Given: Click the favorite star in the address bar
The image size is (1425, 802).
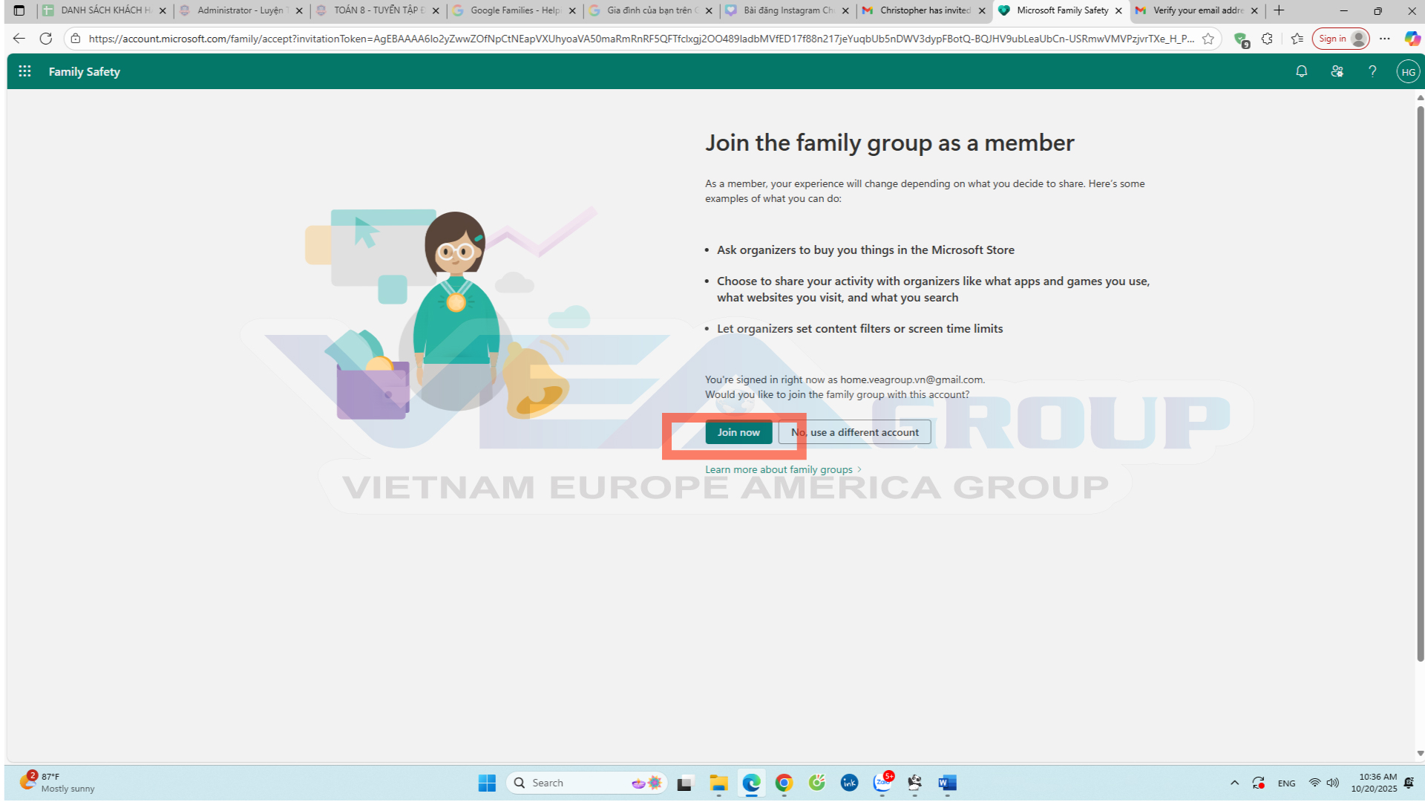Looking at the screenshot, I should (1208, 39).
